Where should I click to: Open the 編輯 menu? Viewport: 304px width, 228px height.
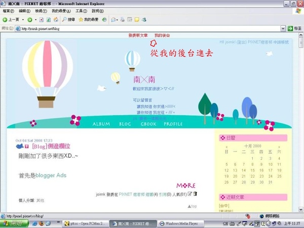(25, 11)
